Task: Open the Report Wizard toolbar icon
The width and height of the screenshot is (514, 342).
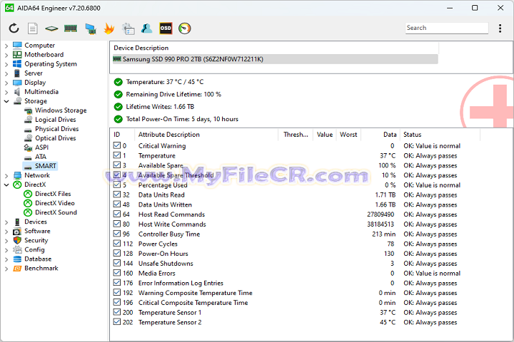Action: [128, 28]
